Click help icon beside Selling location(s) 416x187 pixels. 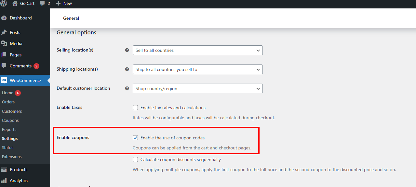(x=127, y=50)
